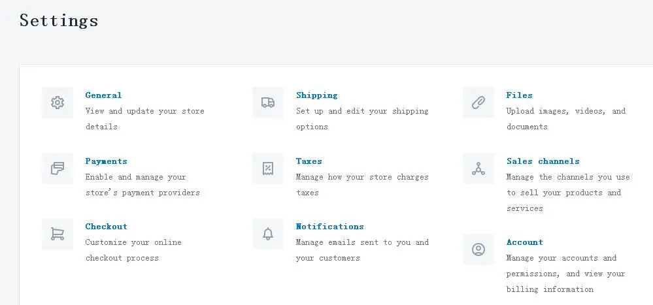Screen dimensions: 653x305
Task: Click 'Upload images, videos, and documents' description
Action: pos(566,119)
